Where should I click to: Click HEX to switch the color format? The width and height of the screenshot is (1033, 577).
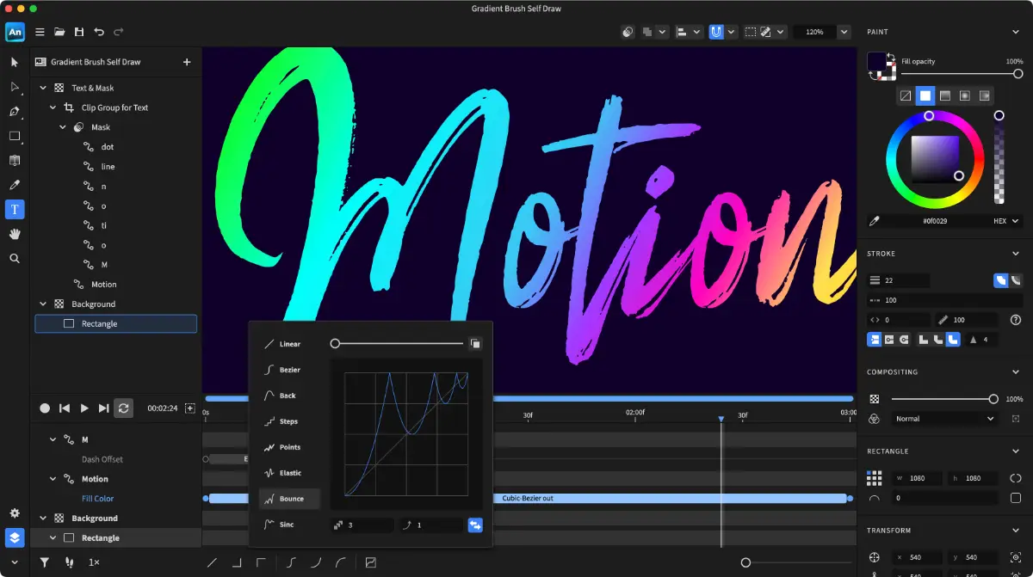tap(999, 221)
